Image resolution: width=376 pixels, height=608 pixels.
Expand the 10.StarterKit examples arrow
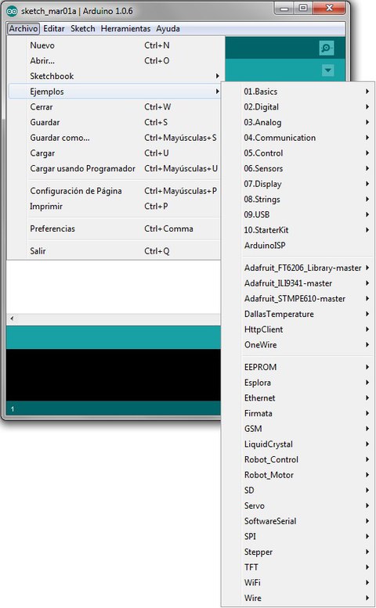367,230
